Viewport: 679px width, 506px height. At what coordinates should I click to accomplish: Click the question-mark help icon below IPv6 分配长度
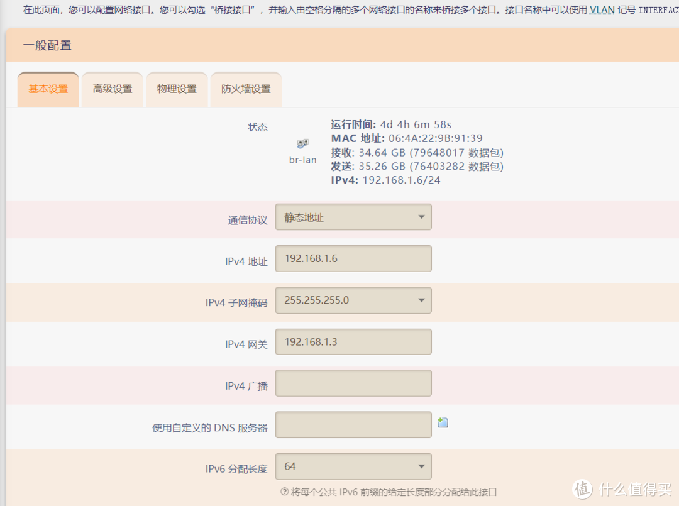284,493
